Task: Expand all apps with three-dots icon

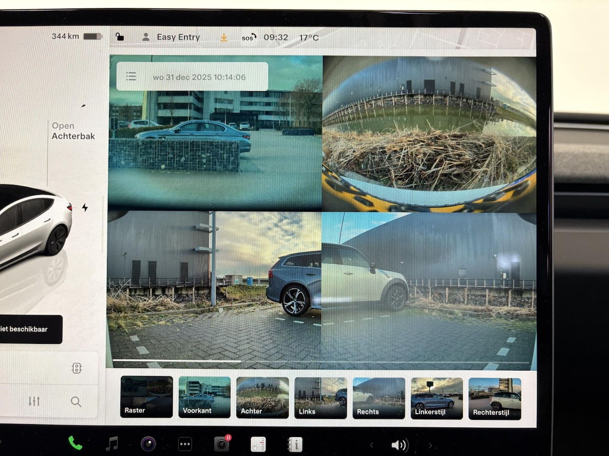Action: click(185, 444)
